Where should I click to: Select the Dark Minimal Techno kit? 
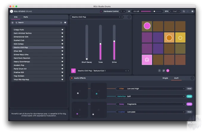tap(38, 33)
